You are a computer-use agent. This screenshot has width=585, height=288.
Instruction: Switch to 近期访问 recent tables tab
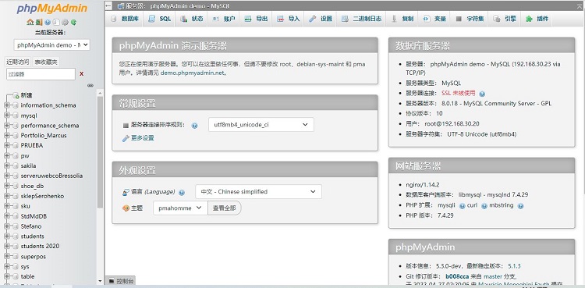(x=17, y=62)
